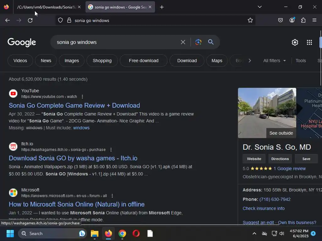The height and width of the screenshot is (241, 322).
Task: Click the taskbar Search box
Action: coord(53,233)
